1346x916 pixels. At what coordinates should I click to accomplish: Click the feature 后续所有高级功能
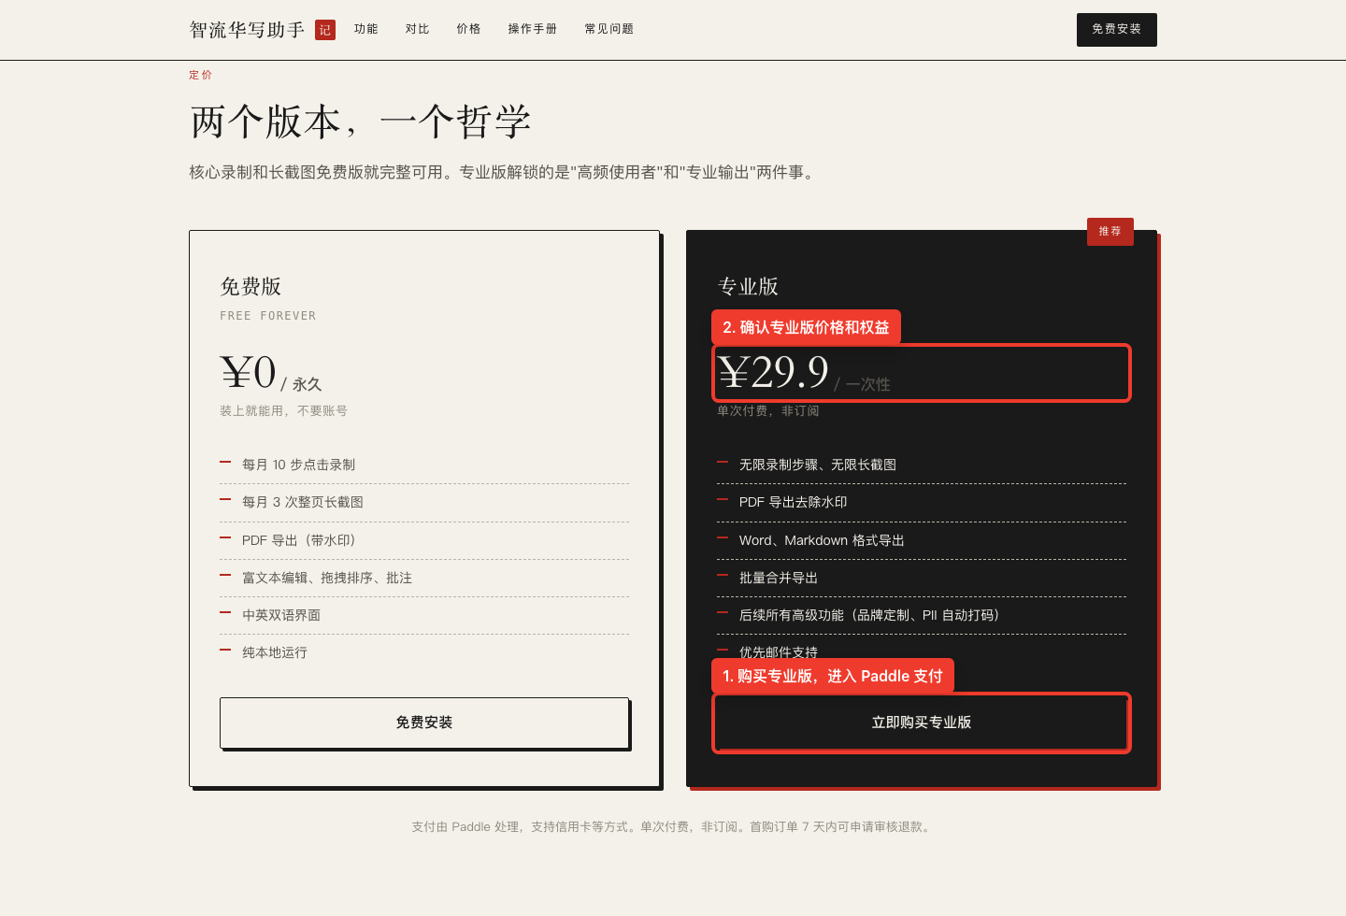point(872,615)
